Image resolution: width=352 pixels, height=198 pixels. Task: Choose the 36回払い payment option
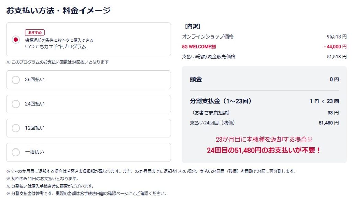click(16, 80)
